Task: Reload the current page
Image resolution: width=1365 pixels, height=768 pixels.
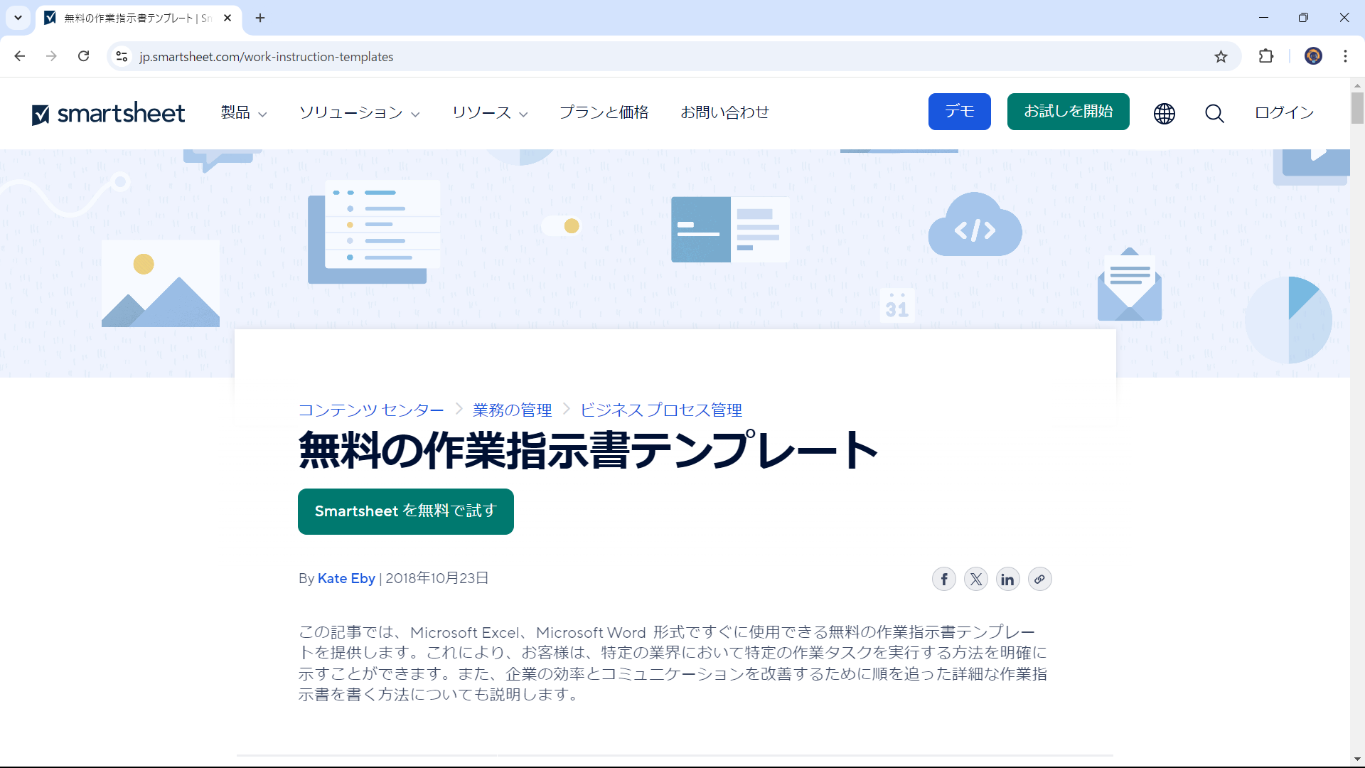Action: pyautogui.click(x=83, y=56)
